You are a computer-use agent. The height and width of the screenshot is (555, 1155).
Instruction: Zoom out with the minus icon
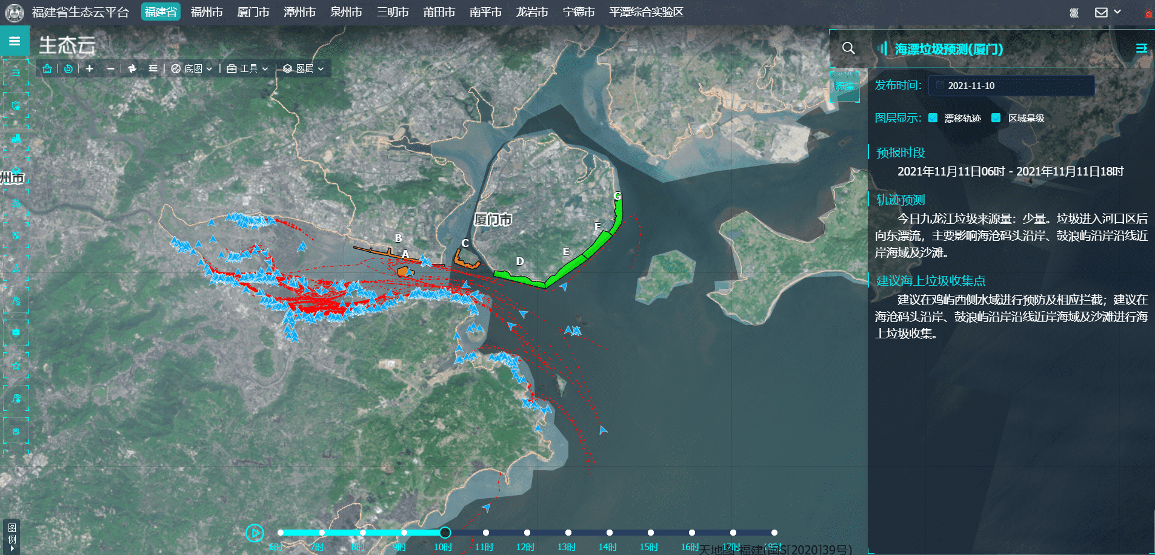(x=110, y=69)
